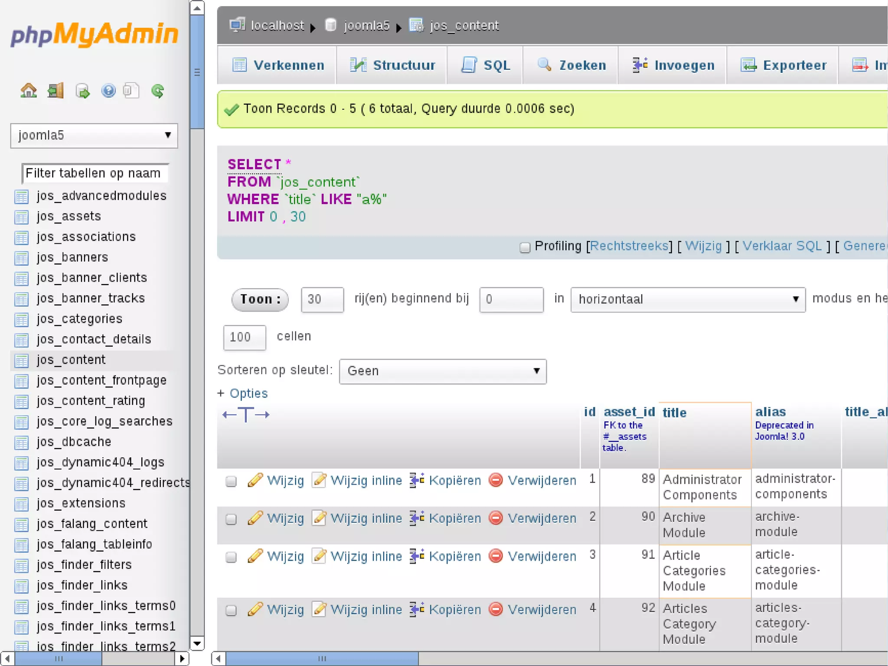Screen dimensions: 888x666
Task: Enable the Profiling checkbox
Action: click(525, 247)
